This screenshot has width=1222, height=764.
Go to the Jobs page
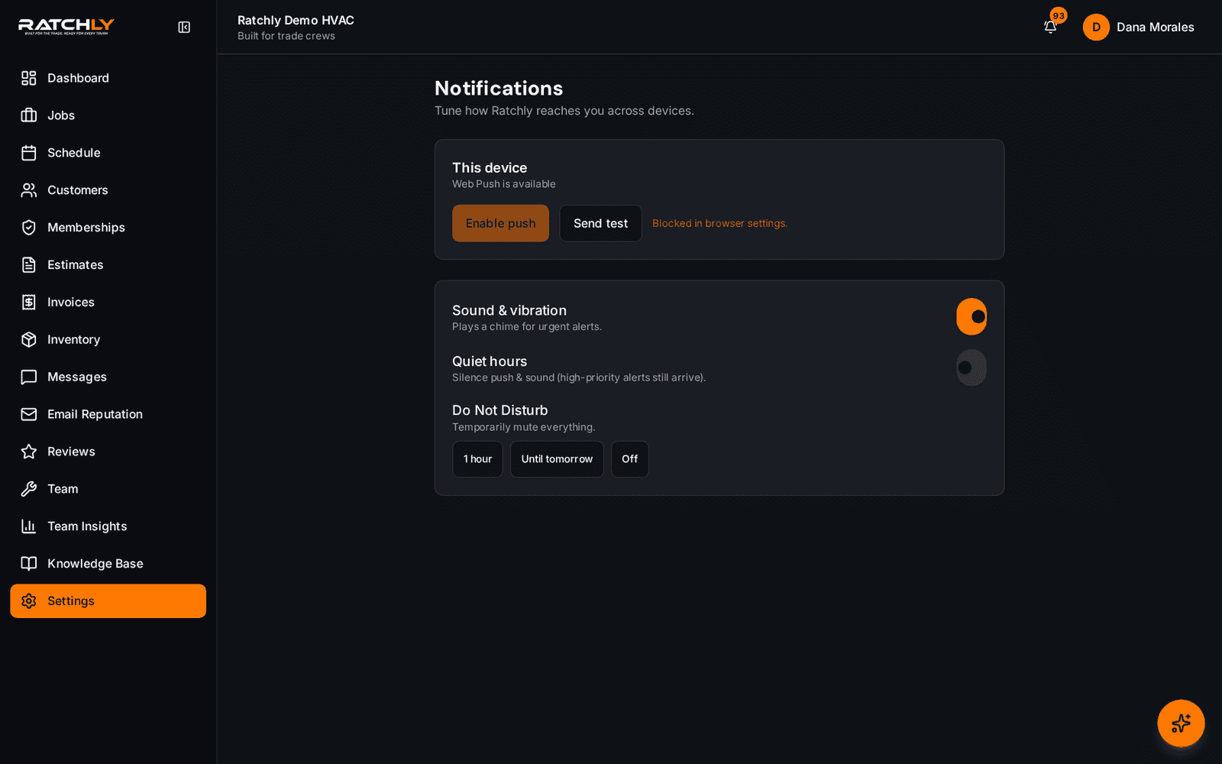[108, 115]
